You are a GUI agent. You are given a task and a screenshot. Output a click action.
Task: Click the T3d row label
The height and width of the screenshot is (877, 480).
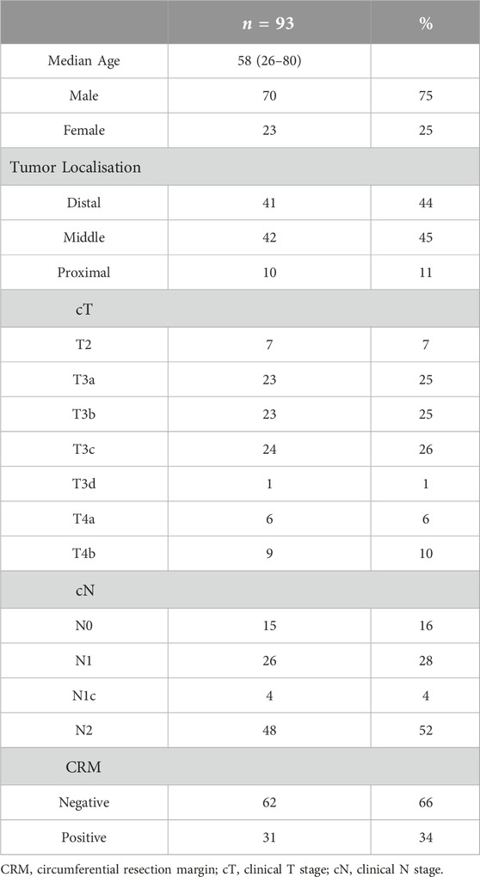click(84, 484)
